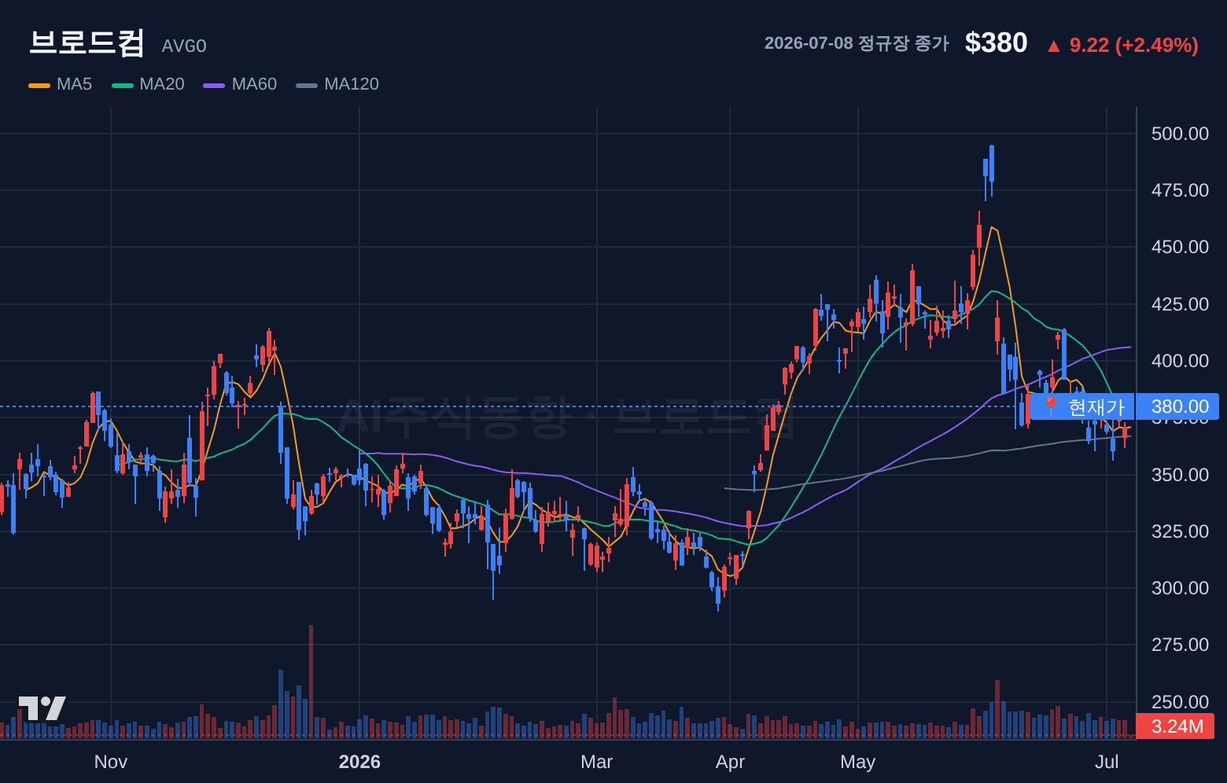Click the 3.24M volume tag
Image resolution: width=1227 pixels, height=783 pixels.
(1176, 726)
